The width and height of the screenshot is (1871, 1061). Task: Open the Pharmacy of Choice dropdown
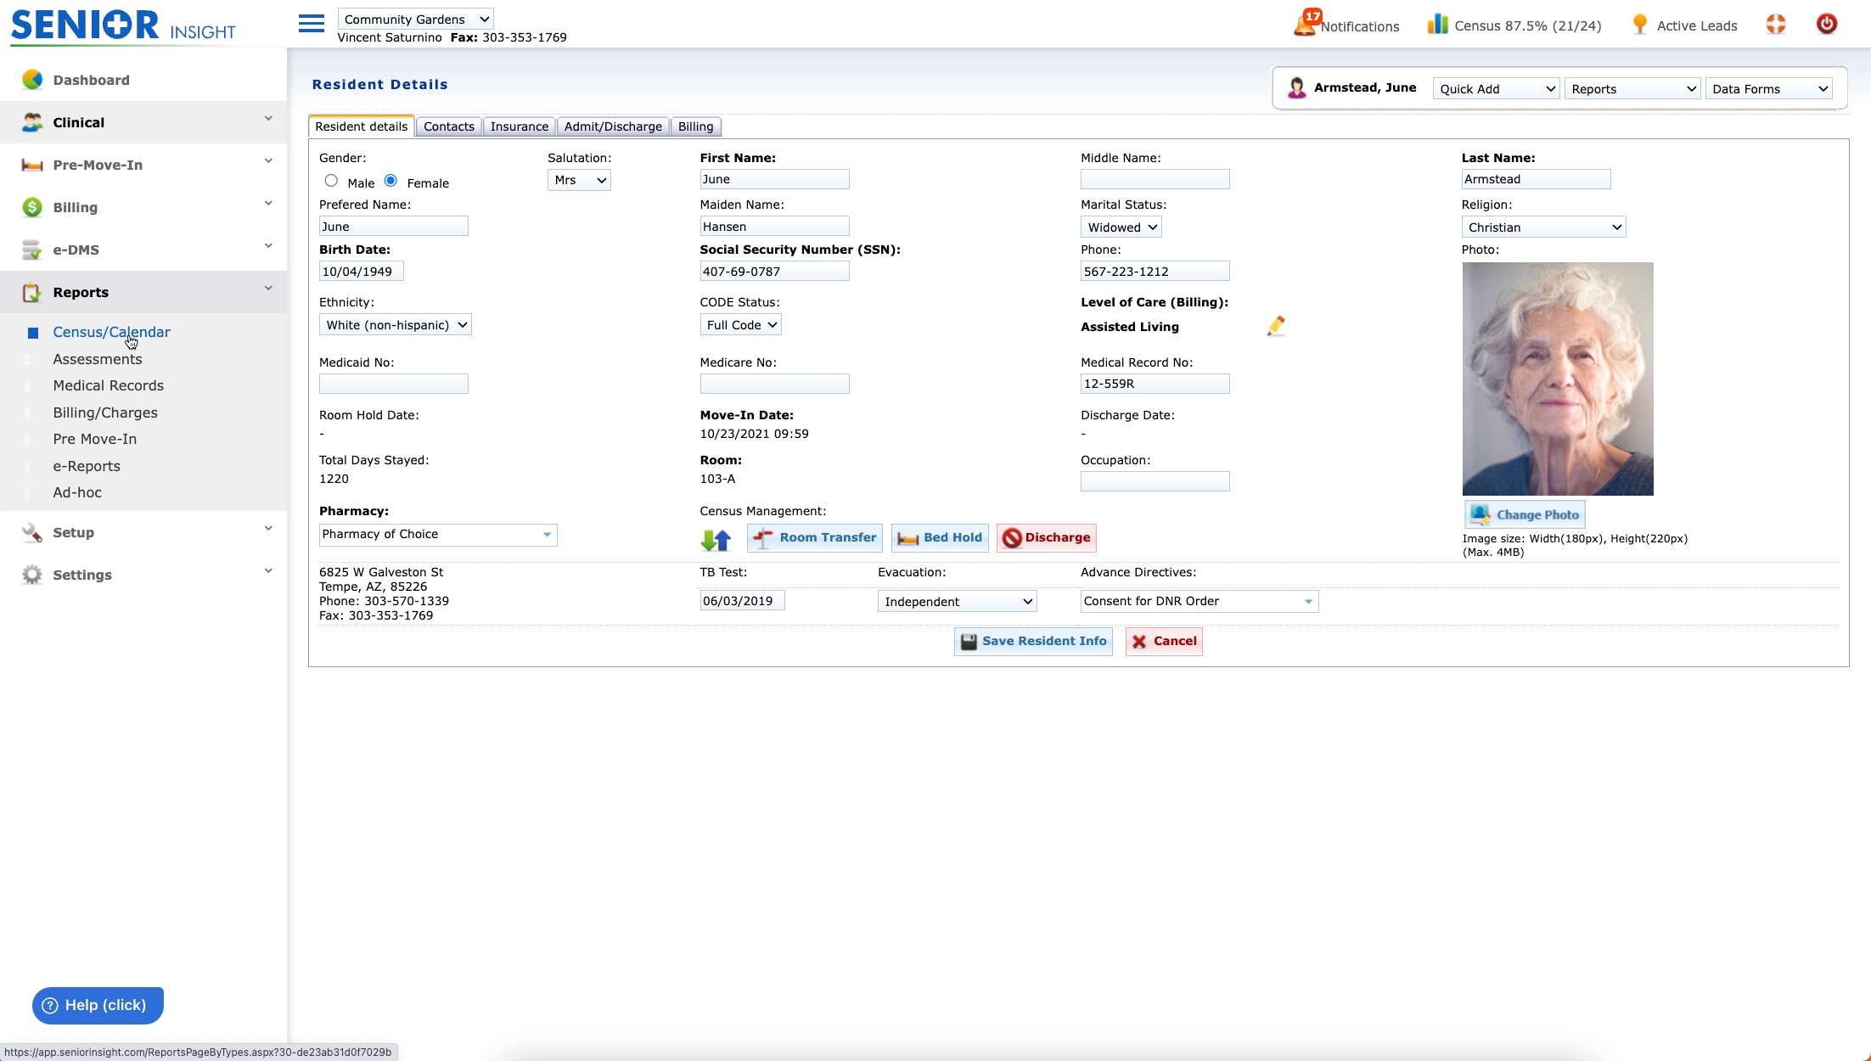547,535
